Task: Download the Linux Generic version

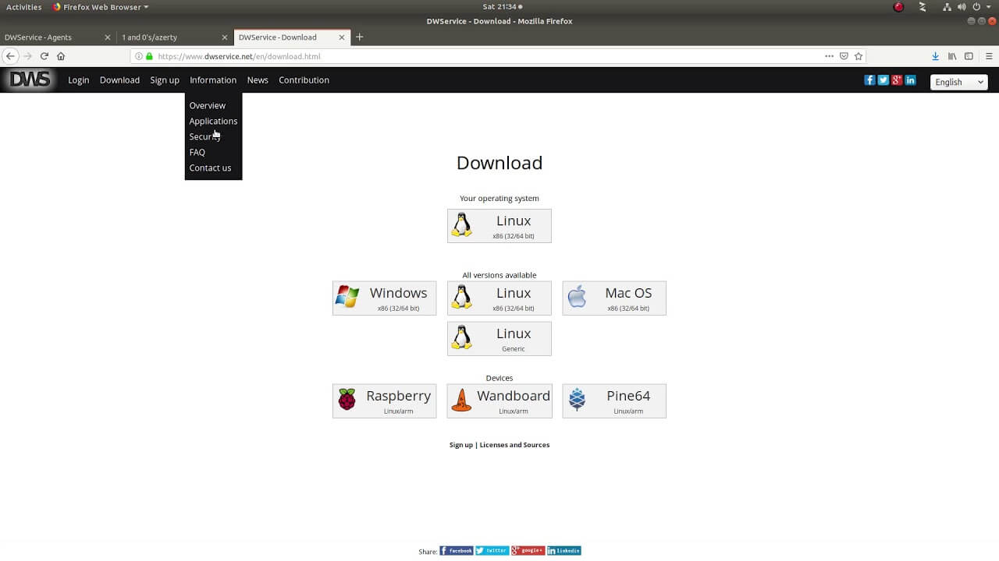Action: (x=499, y=339)
